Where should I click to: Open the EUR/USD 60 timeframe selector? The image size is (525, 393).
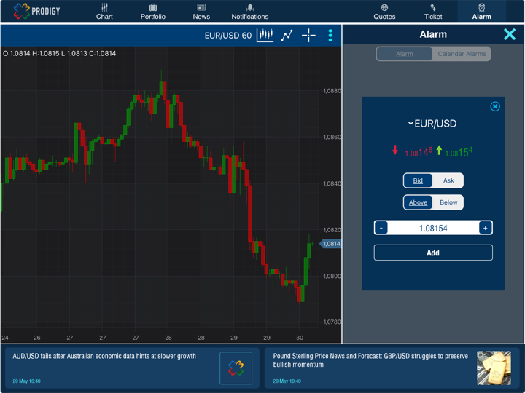pos(227,36)
